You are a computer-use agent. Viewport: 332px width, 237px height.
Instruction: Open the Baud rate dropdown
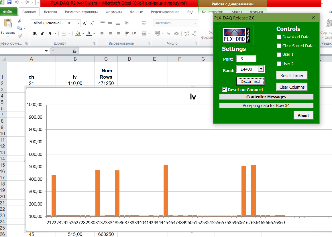point(261,69)
